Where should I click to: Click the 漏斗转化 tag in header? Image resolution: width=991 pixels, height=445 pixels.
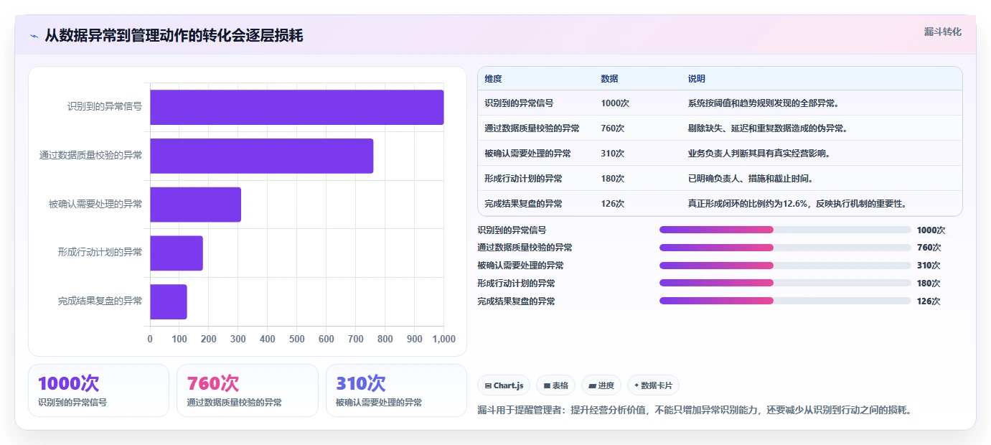coord(942,32)
